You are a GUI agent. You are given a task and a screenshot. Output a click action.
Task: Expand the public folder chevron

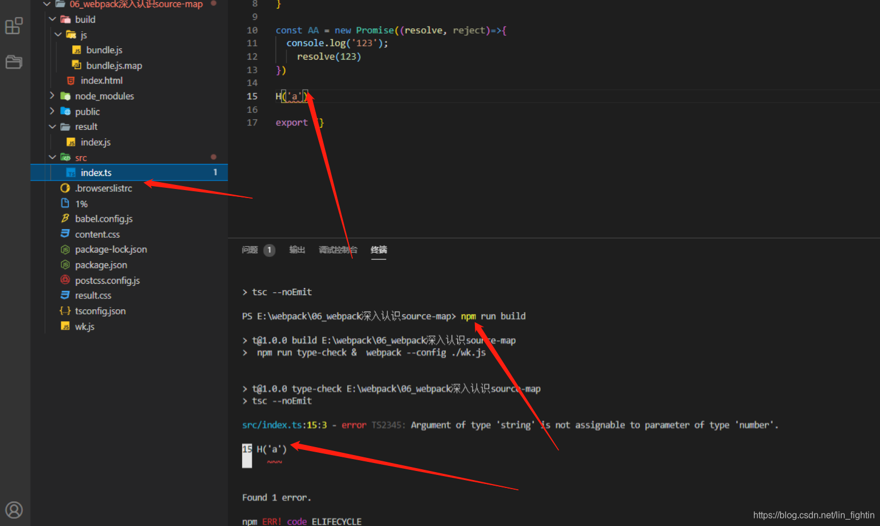click(52, 111)
